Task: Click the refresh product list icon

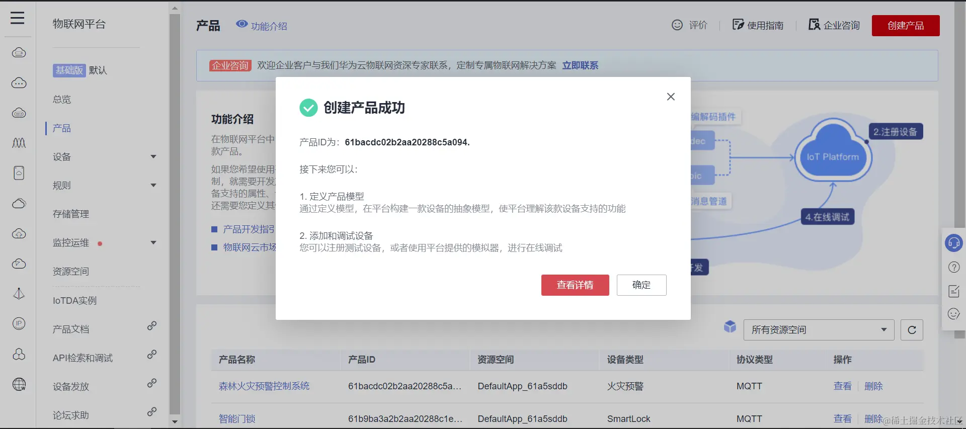Action: pyautogui.click(x=912, y=330)
